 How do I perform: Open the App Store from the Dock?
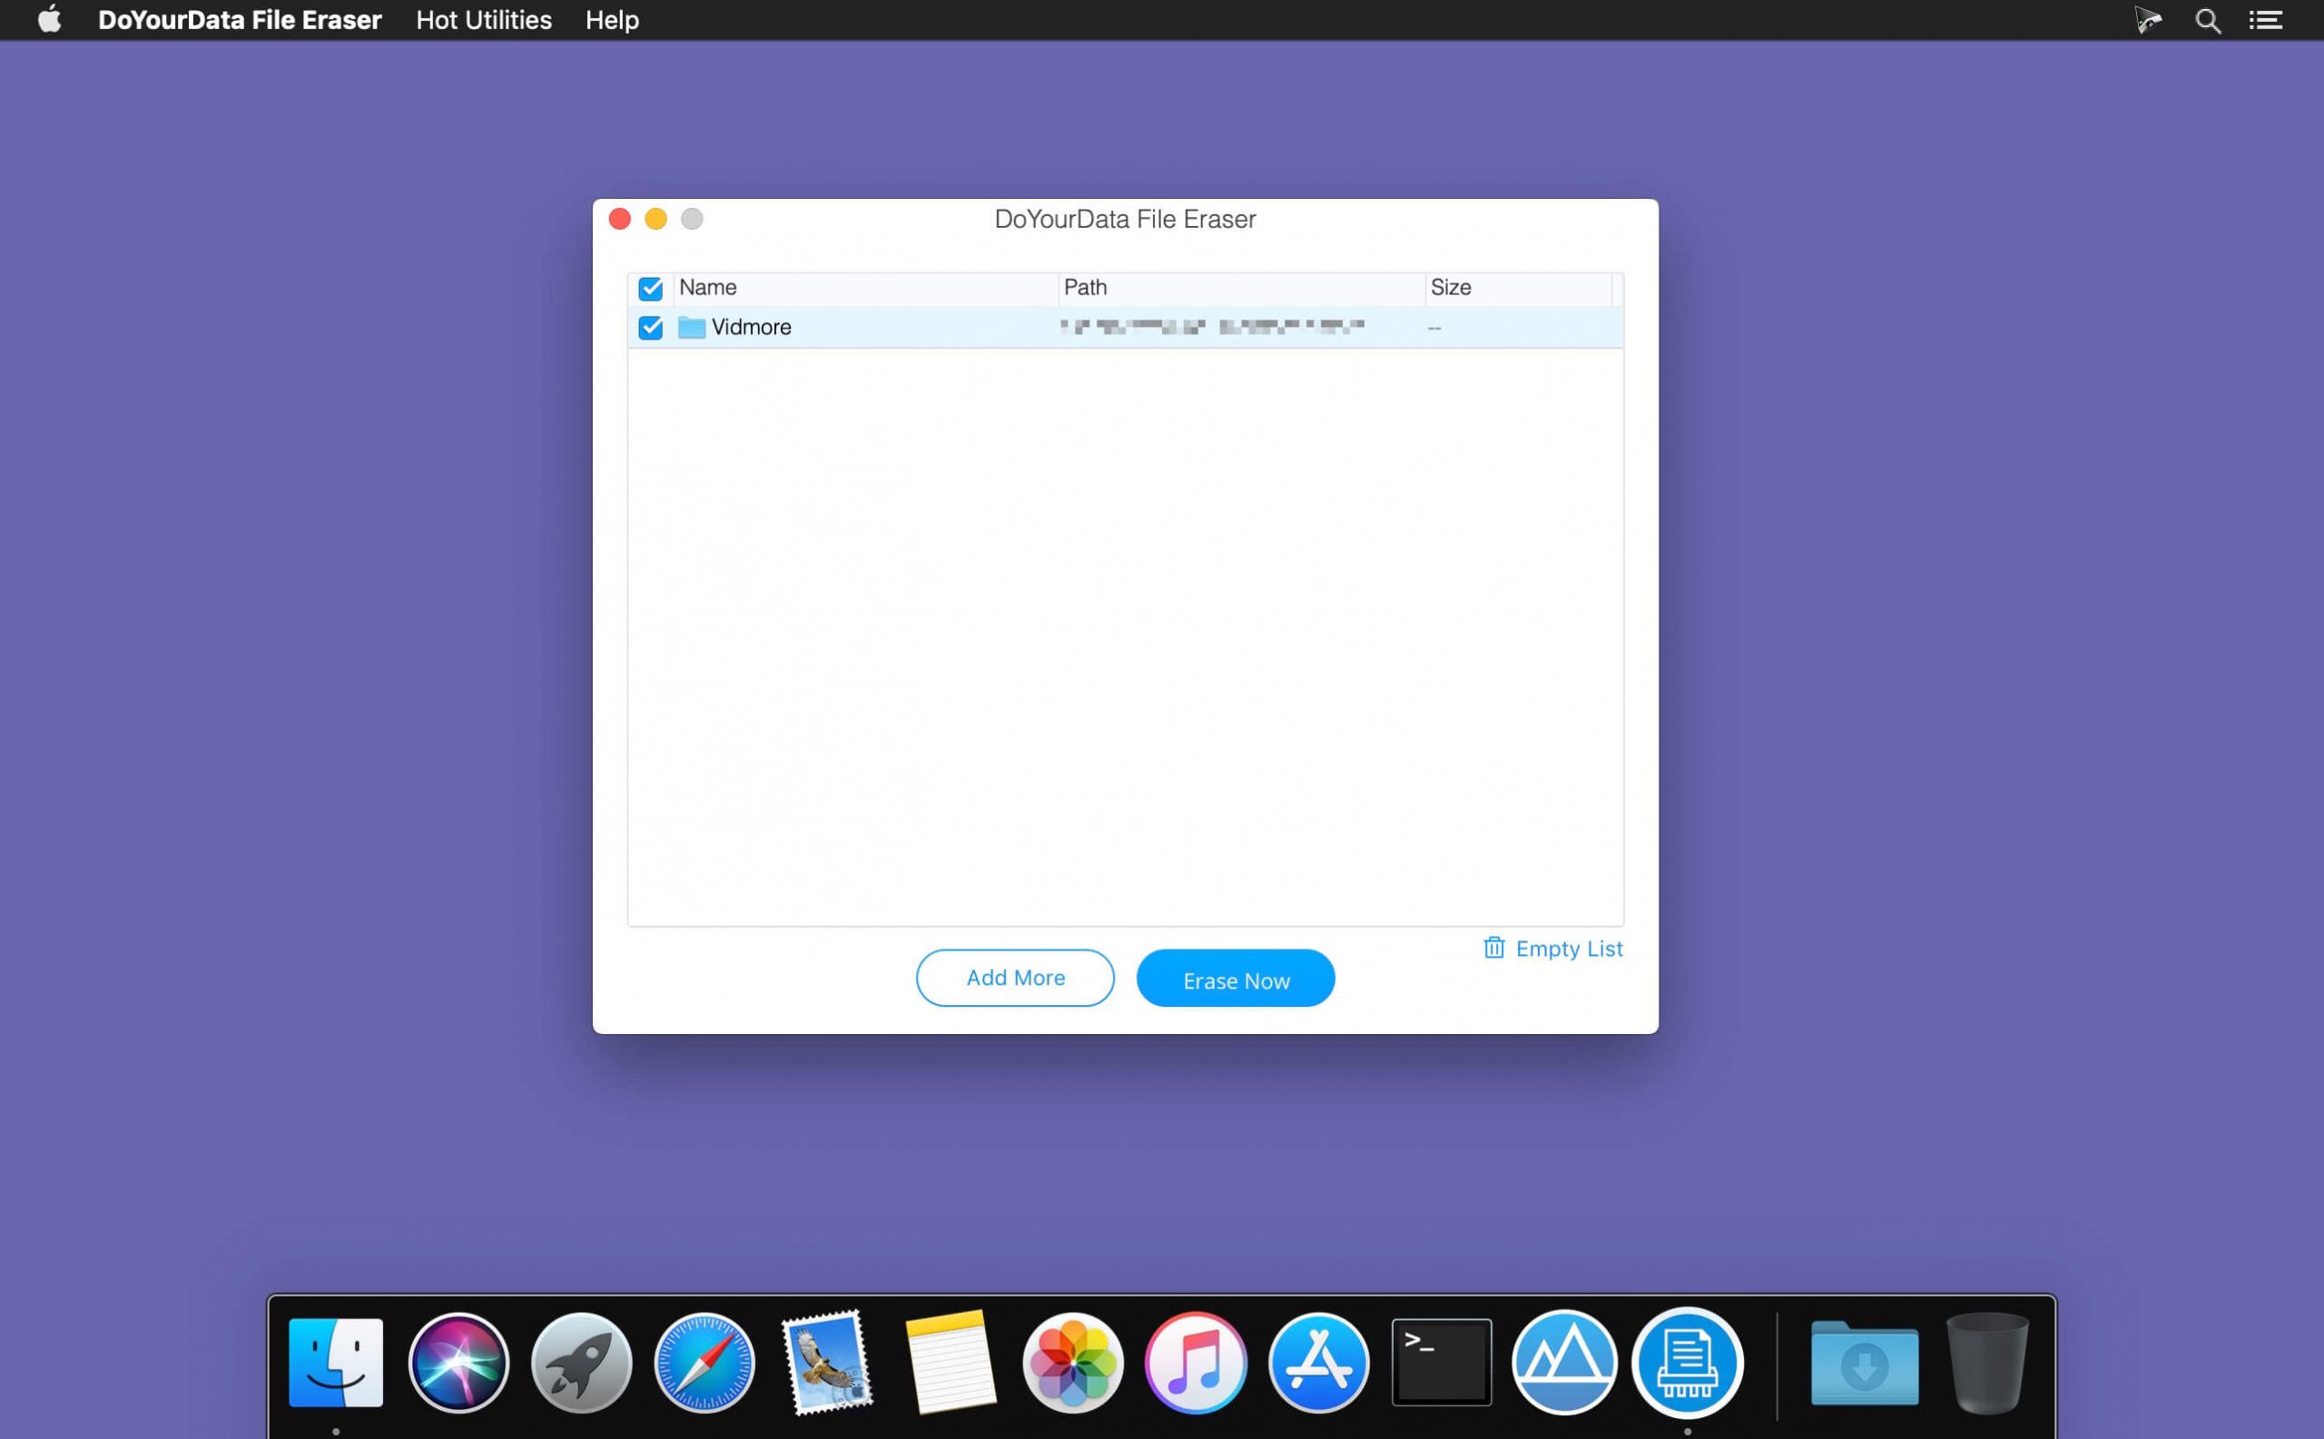click(x=1318, y=1363)
